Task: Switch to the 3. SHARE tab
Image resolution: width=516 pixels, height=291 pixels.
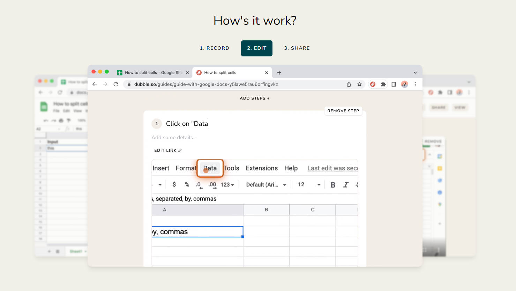Action: pos(297,48)
